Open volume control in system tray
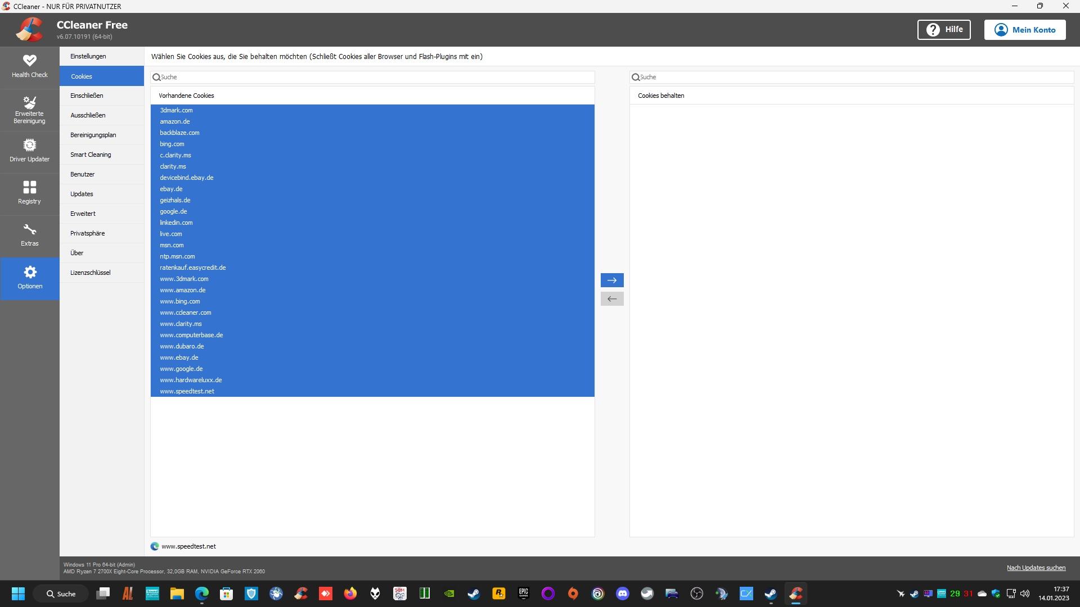Image resolution: width=1080 pixels, height=607 pixels. click(x=1025, y=594)
